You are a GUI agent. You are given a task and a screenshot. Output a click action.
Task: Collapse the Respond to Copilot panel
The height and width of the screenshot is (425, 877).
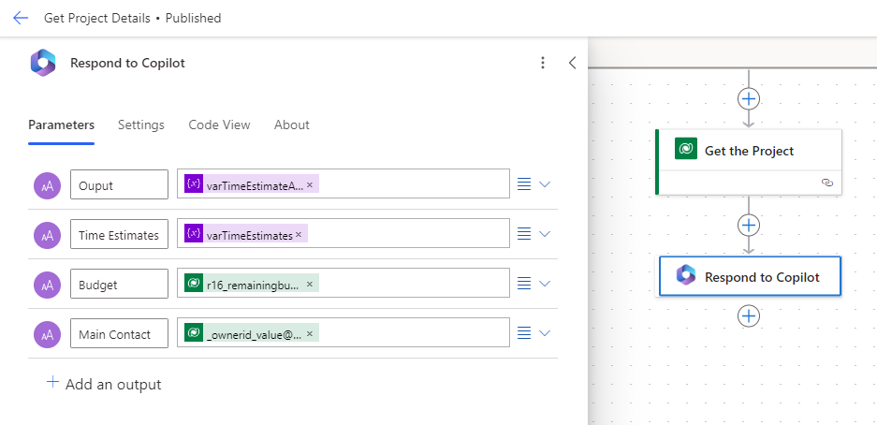point(572,63)
